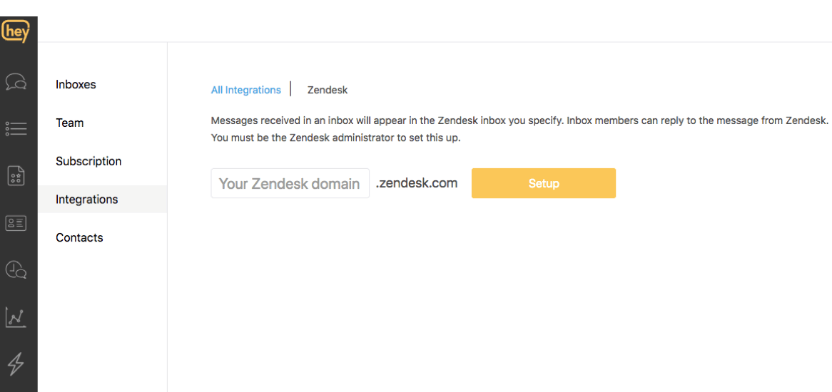Viewport: 832px width, 392px height.
Task: Click the 'Messages received in an inbox' text
Action: pyautogui.click(x=519, y=120)
